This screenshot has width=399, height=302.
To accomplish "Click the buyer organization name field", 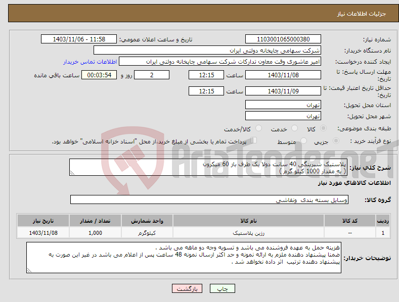I will click(x=207, y=51).
